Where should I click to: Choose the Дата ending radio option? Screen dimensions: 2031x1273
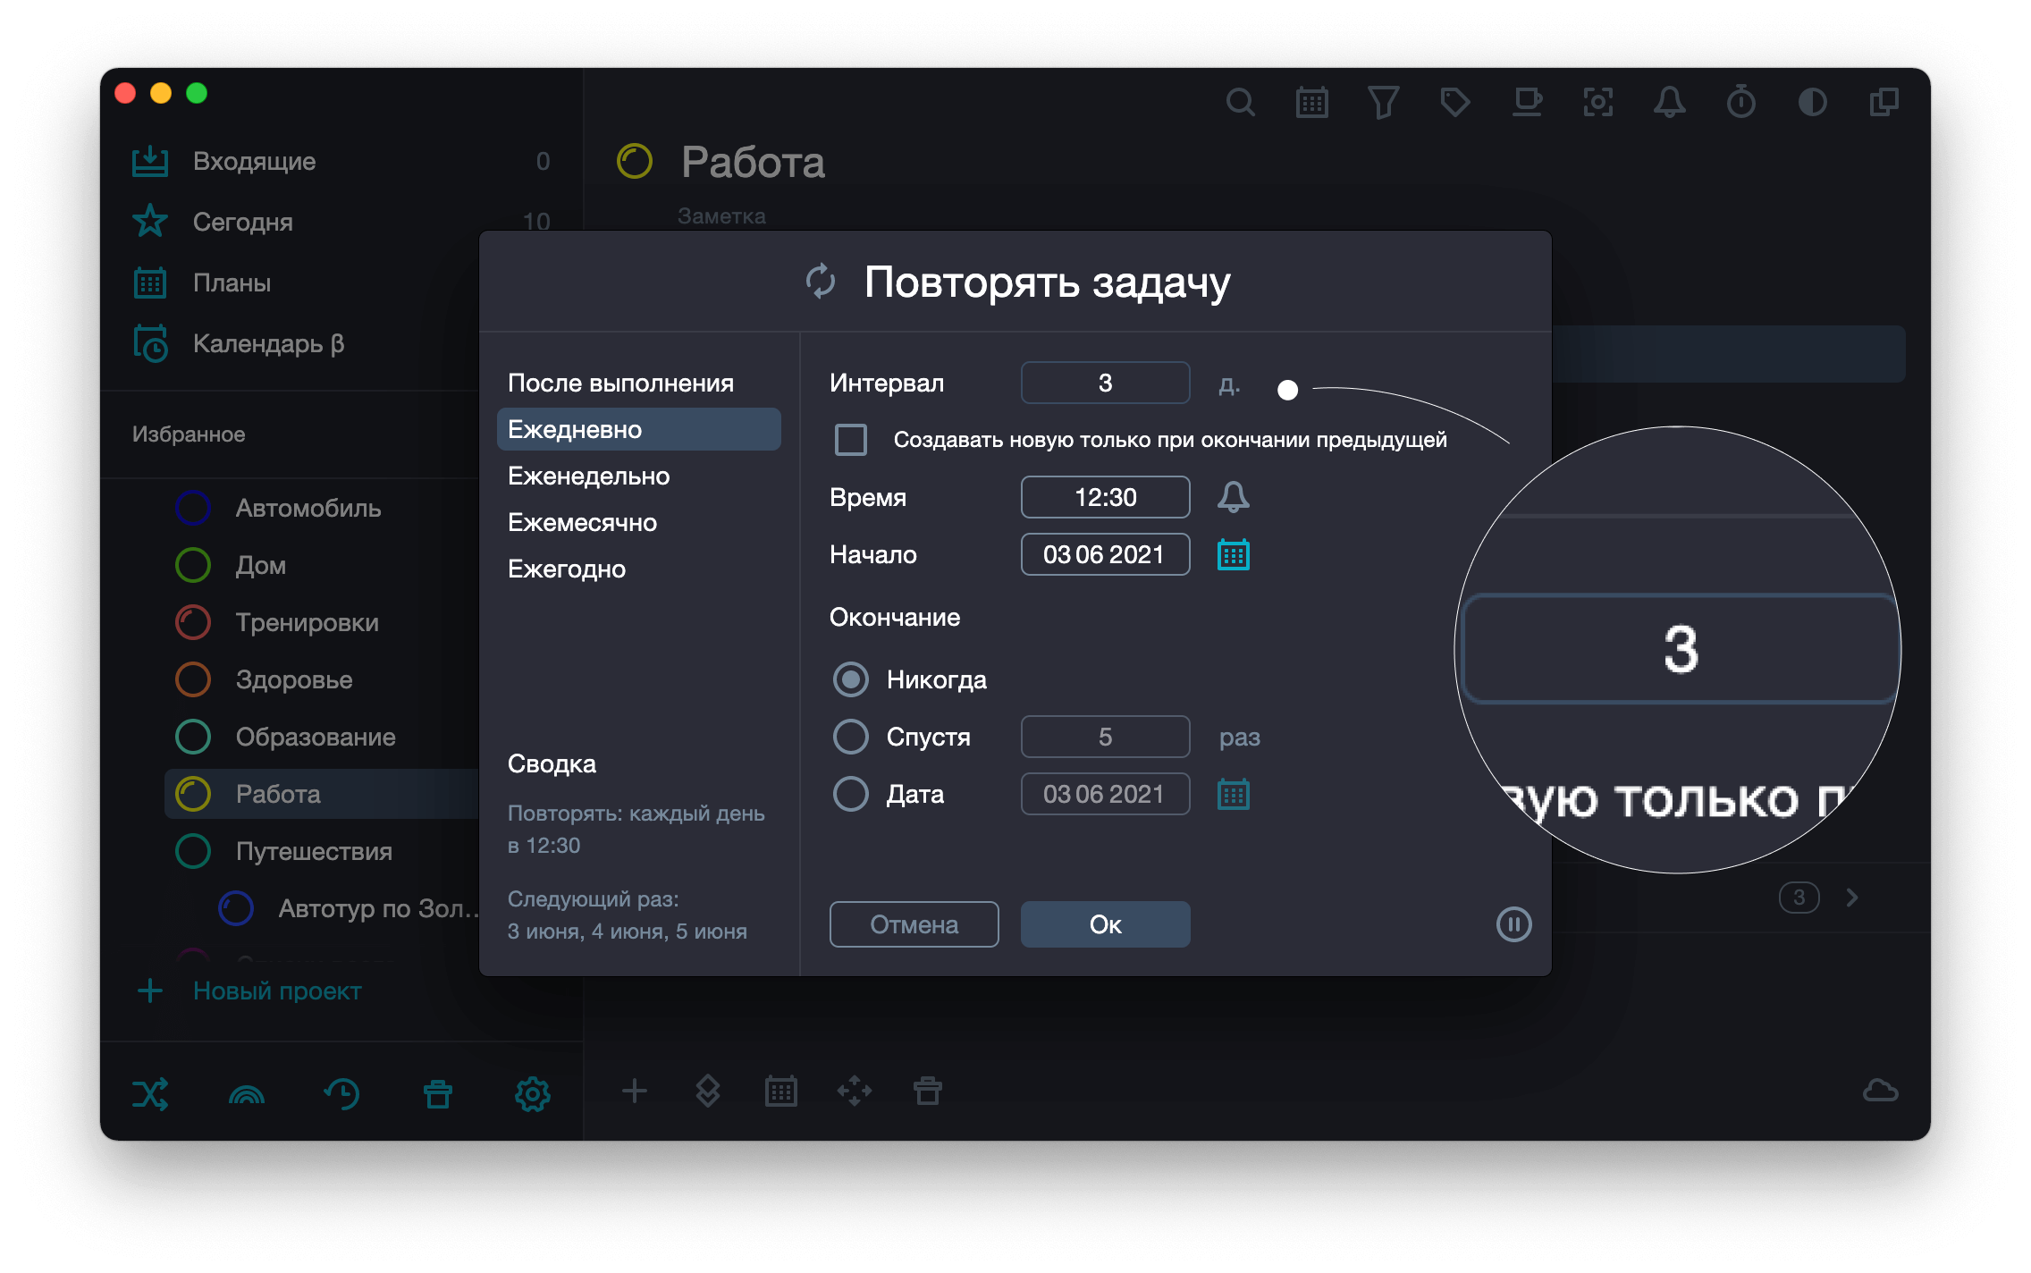click(851, 794)
